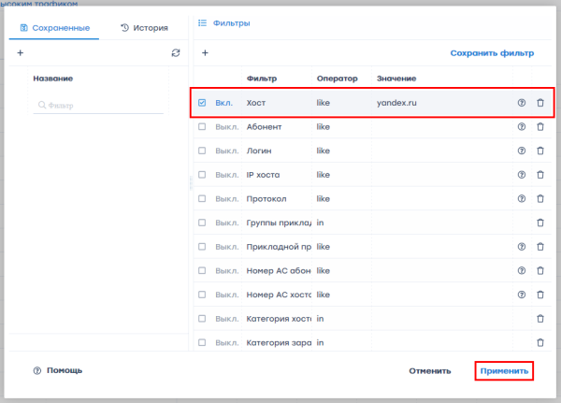The width and height of the screenshot is (561, 403).
Task: Click the refresh icon in the saved filters panel
Action: (176, 53)
